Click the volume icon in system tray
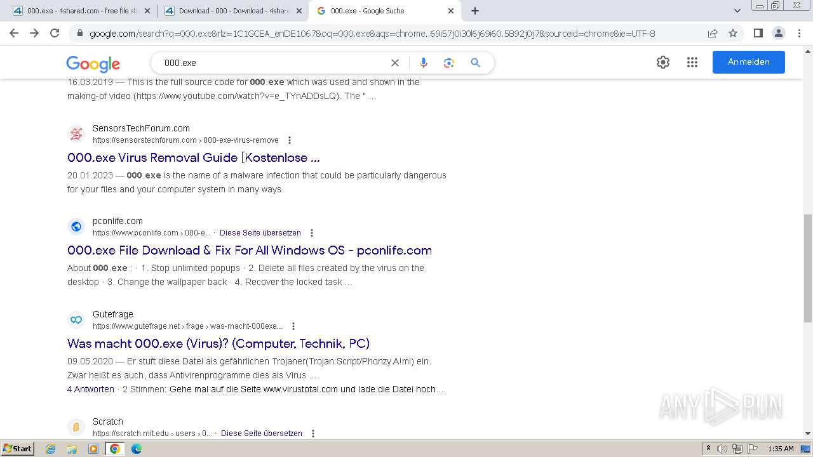Screen dimensions: 813x457 [722, 449]
